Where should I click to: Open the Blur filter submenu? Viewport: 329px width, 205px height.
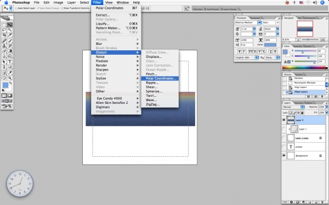pyautogui.click(x=116, y=44)
